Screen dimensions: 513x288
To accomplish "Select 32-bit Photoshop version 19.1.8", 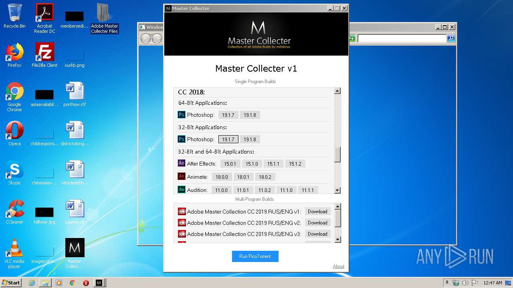I will [x=250, y=139].
